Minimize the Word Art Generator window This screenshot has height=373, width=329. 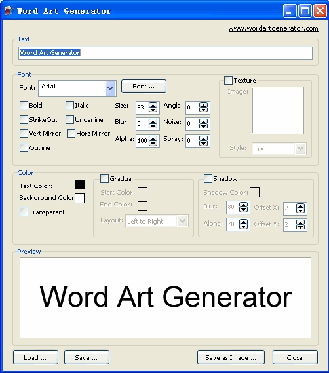click(290, 11)
